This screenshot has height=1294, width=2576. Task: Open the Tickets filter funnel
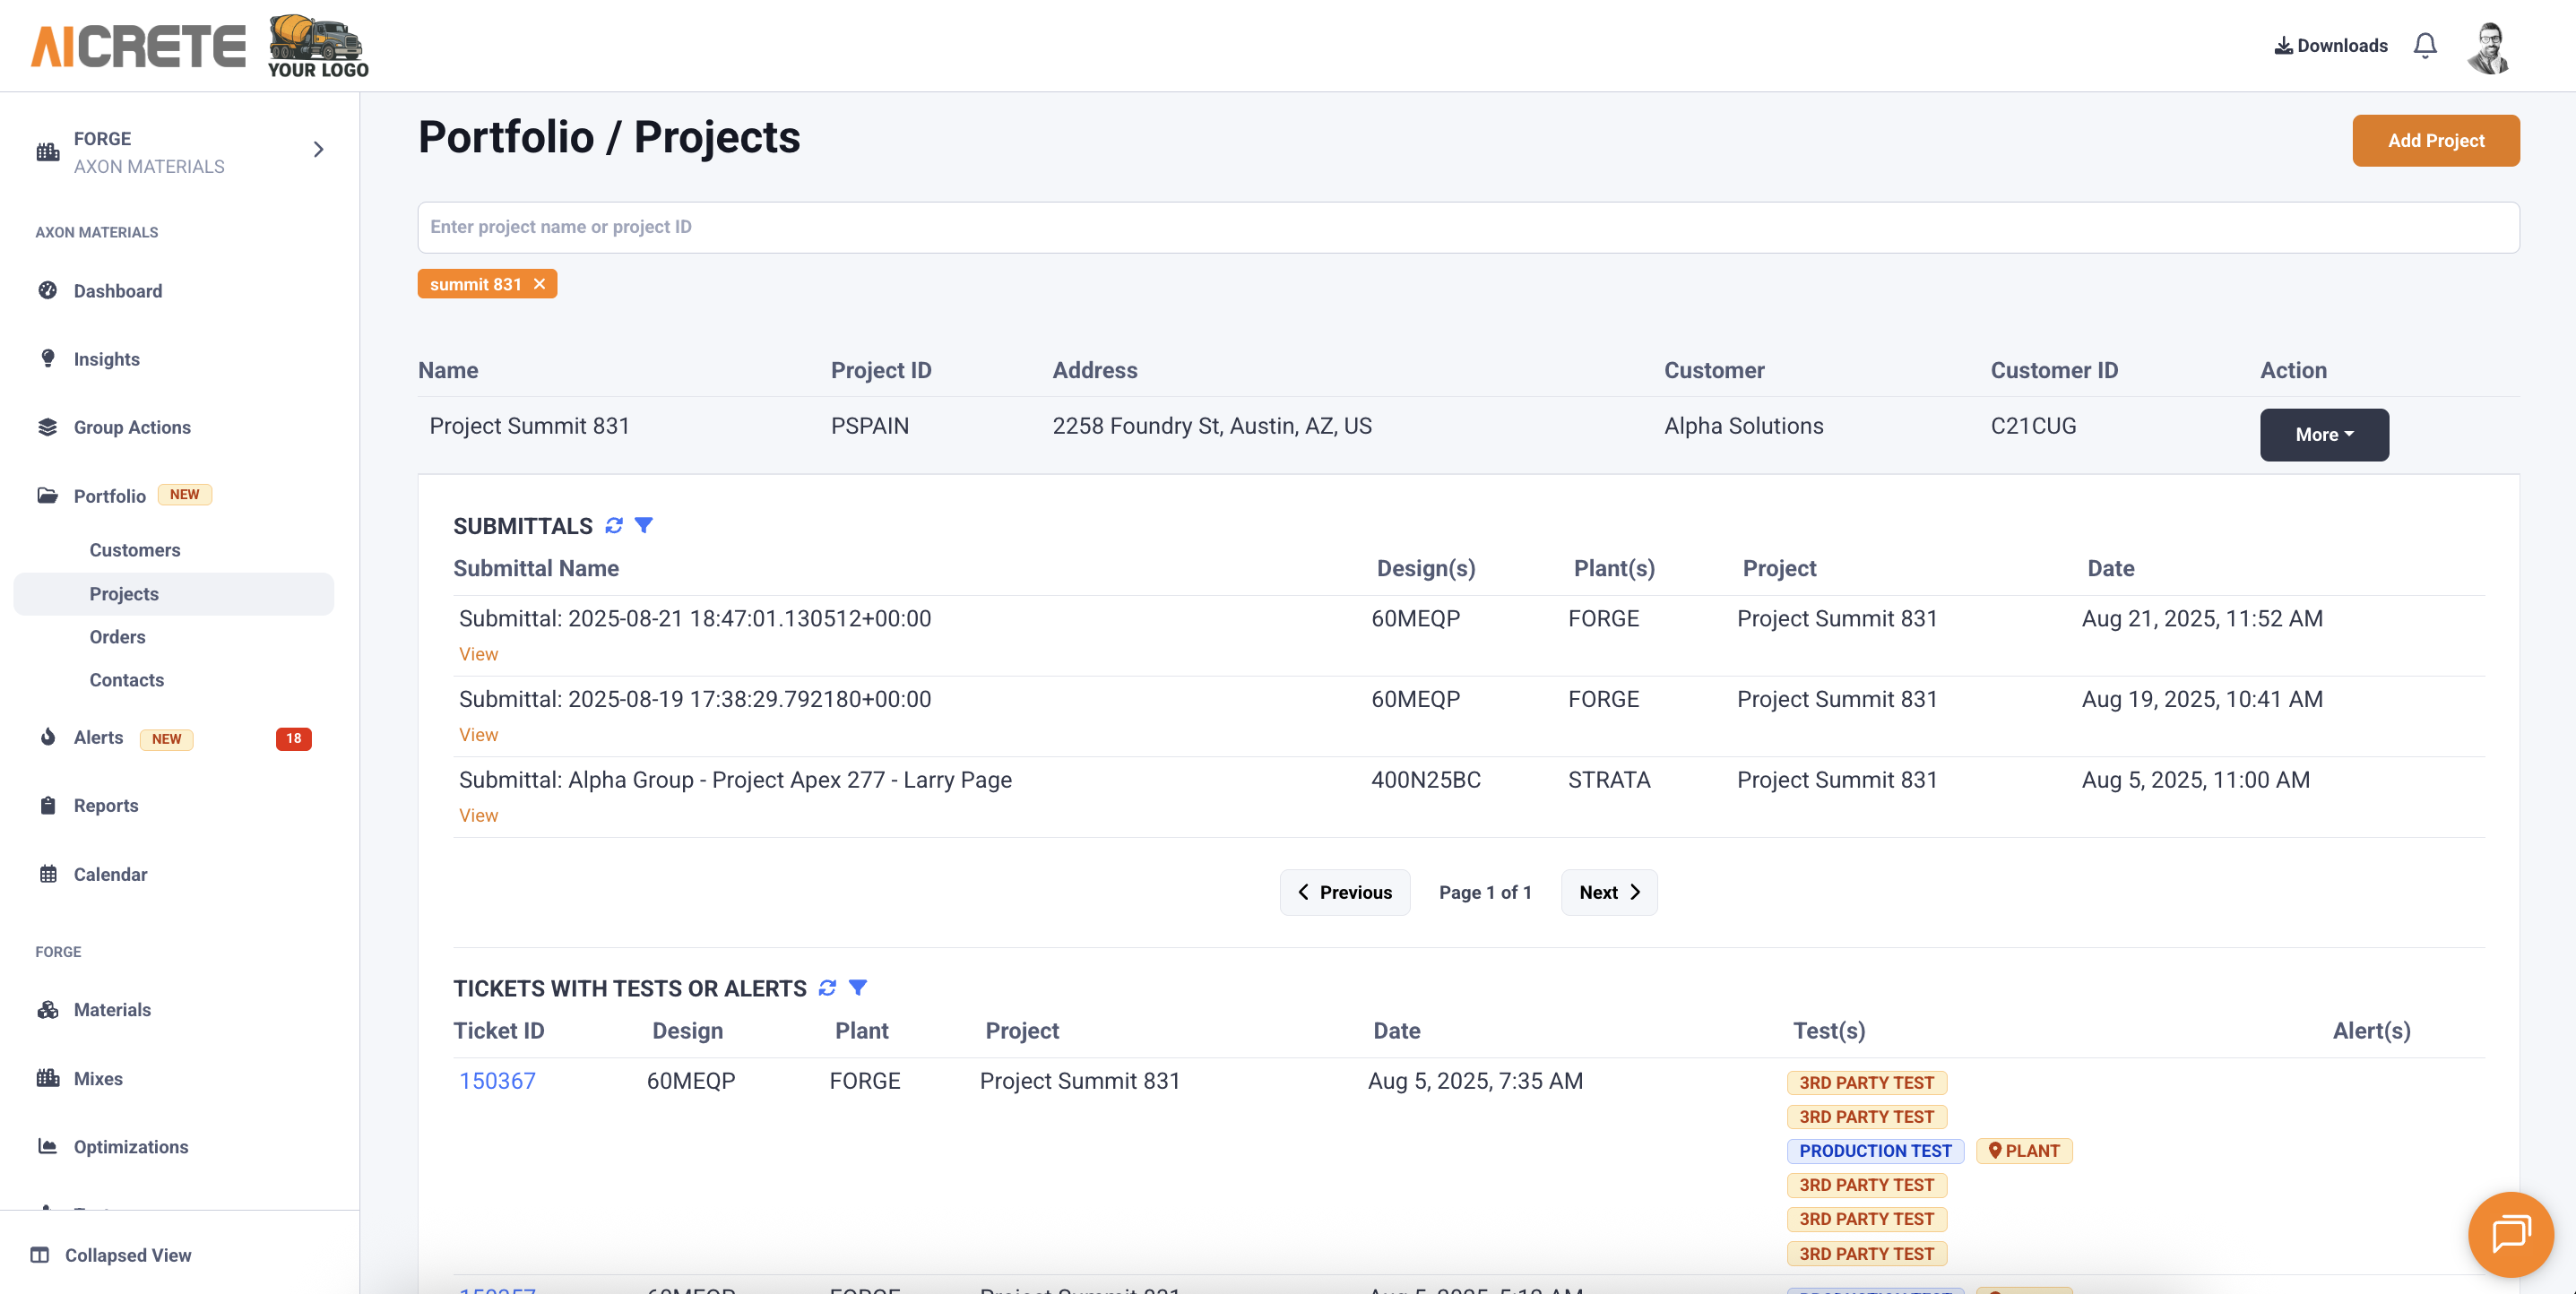pyautogui.click(x=858, y=988)
